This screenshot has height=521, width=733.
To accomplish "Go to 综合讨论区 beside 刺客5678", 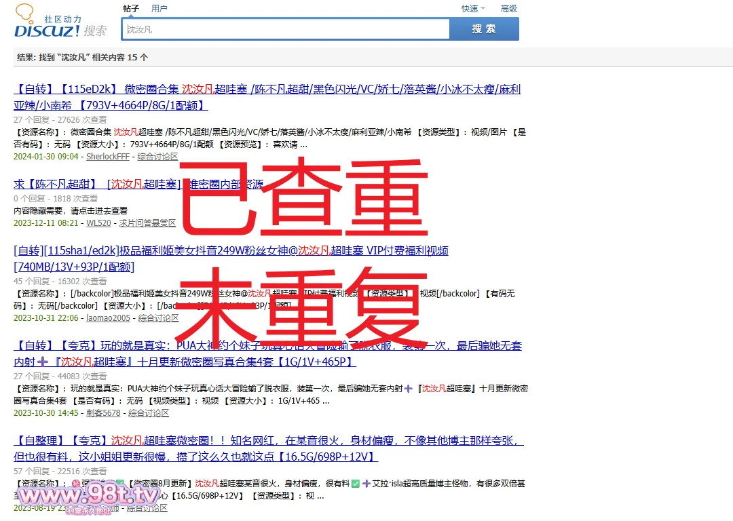I will 149,413.
